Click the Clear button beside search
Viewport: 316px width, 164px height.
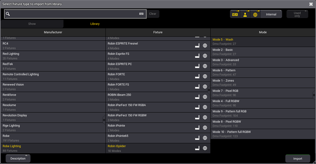[152, 14]
